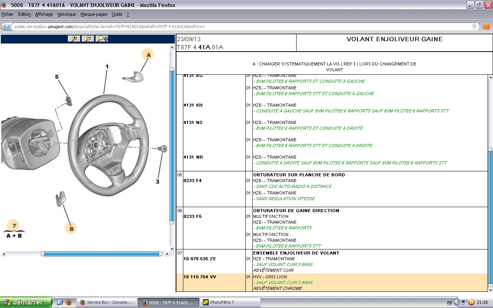This screenshot has height=308, width=493.
Task: Click callout 7 on the diagram
Action: point(14,226)
